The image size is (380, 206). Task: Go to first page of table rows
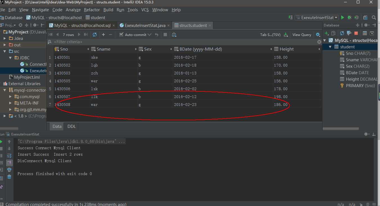[x=51, y=35]
